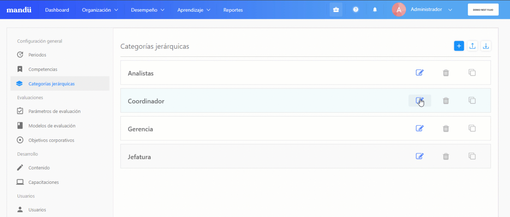Edit the Analistas category
The image size is (510, 217).
click(420, 72)
